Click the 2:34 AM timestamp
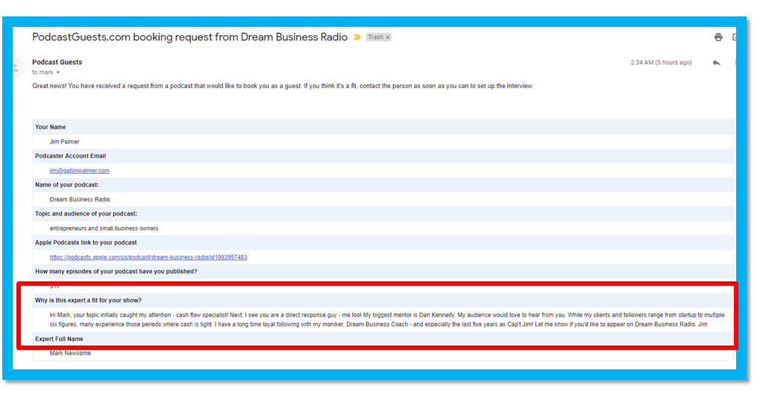Screen dimensions: 760x394 pos(661,63)
